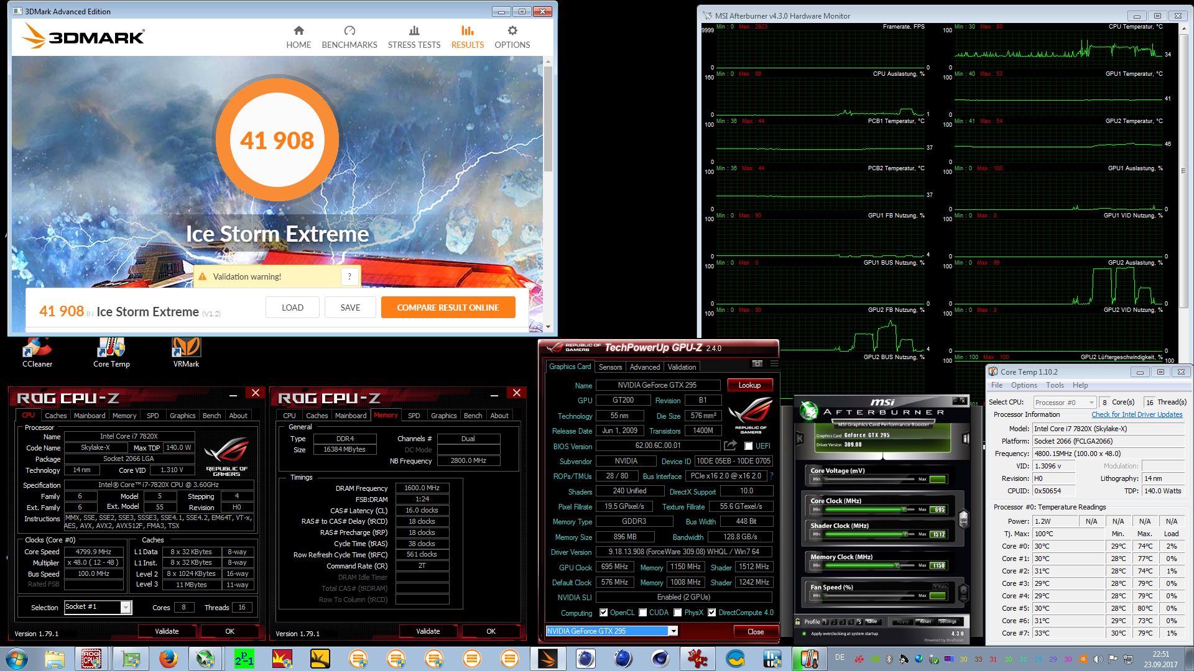Click the GPU-Z BIOS share/export icon
Image resolution: width=1194 pixels, height=671 pixels.
point(730,445)
